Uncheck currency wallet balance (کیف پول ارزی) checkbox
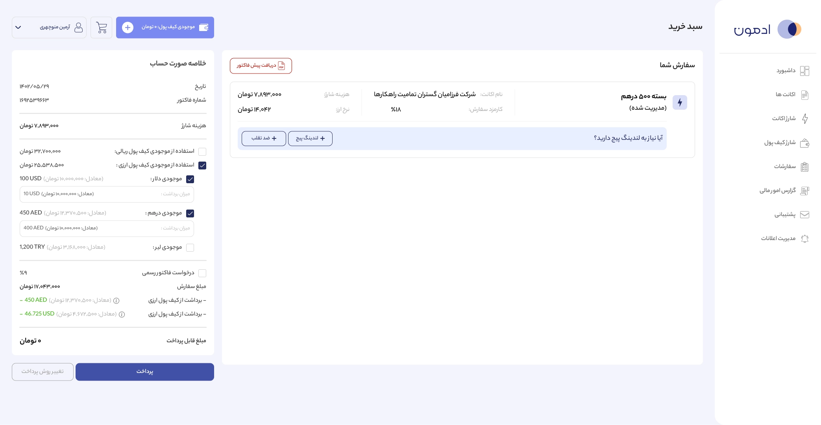This screenshot has height=425, width=821. pyautogui.click(x=202, y=166)
